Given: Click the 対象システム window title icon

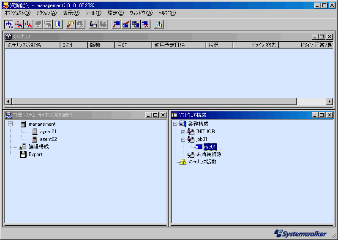Looking at the screenshot, I should pos(8,115).
